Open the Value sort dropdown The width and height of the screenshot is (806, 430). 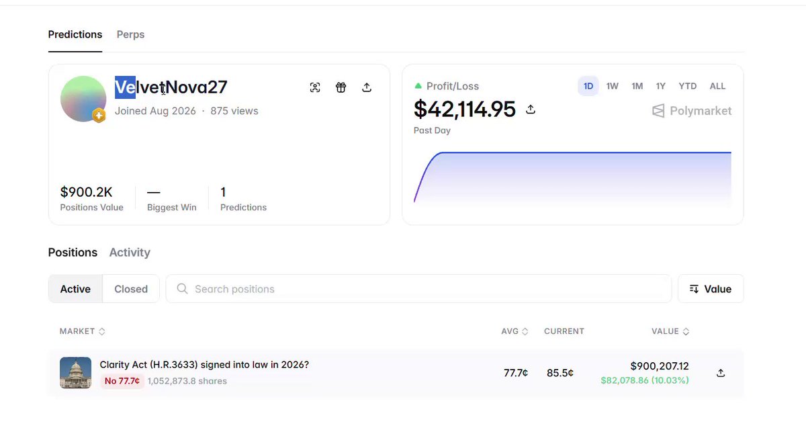(x=711, y=289)
